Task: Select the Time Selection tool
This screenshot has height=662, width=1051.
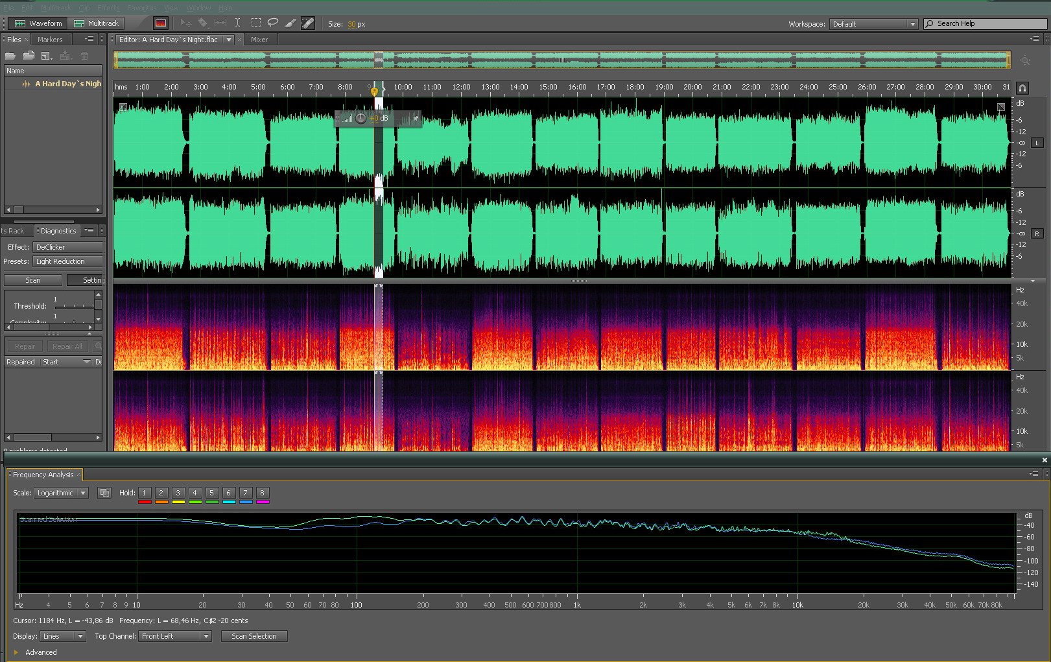Action: point(238,23)
